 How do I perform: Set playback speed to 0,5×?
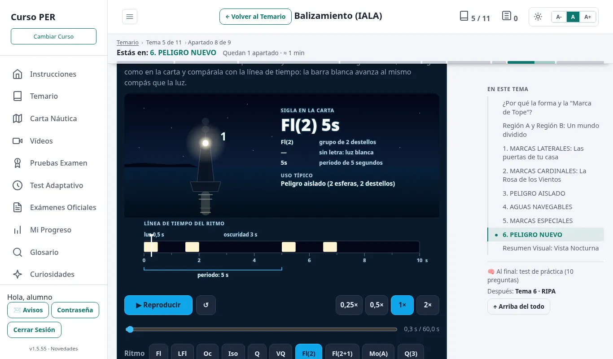377,305
